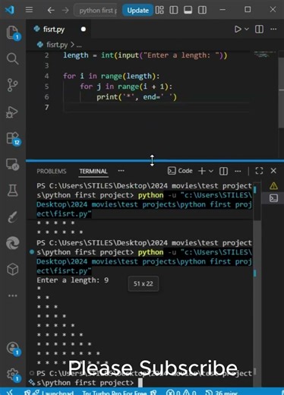Screen dimensions: 284x395
Task: Click the Code terminal label
Action: (x=180, y=171)
